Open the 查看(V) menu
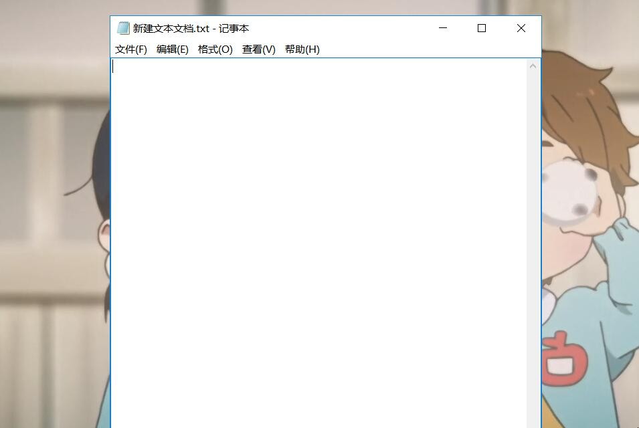This screenshot has height=428, width=639. coord(258,49)
